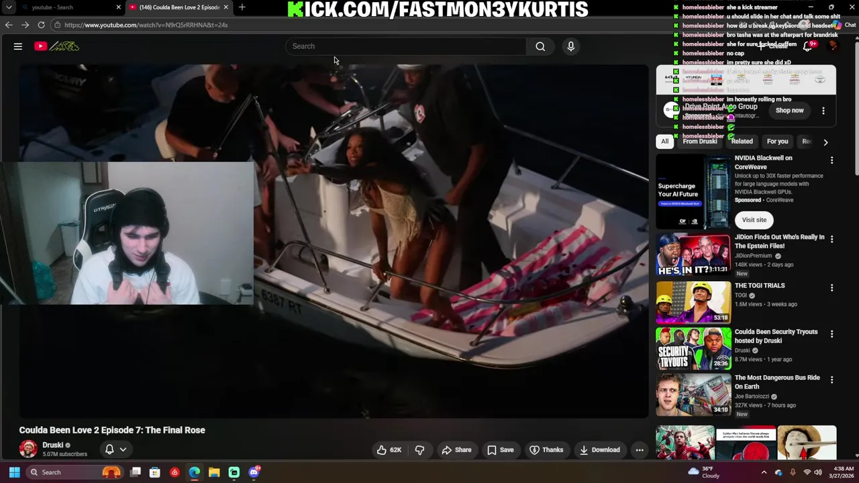This screenshot has width=859, height=483.
Task: Go to YouTube home via the logo
Action: coord(57,46)
